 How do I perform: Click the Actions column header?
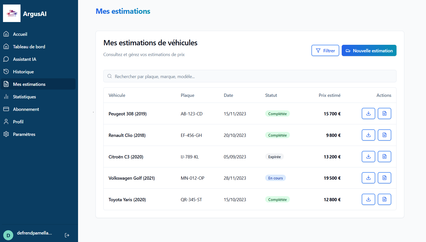(x=384, y=95)
